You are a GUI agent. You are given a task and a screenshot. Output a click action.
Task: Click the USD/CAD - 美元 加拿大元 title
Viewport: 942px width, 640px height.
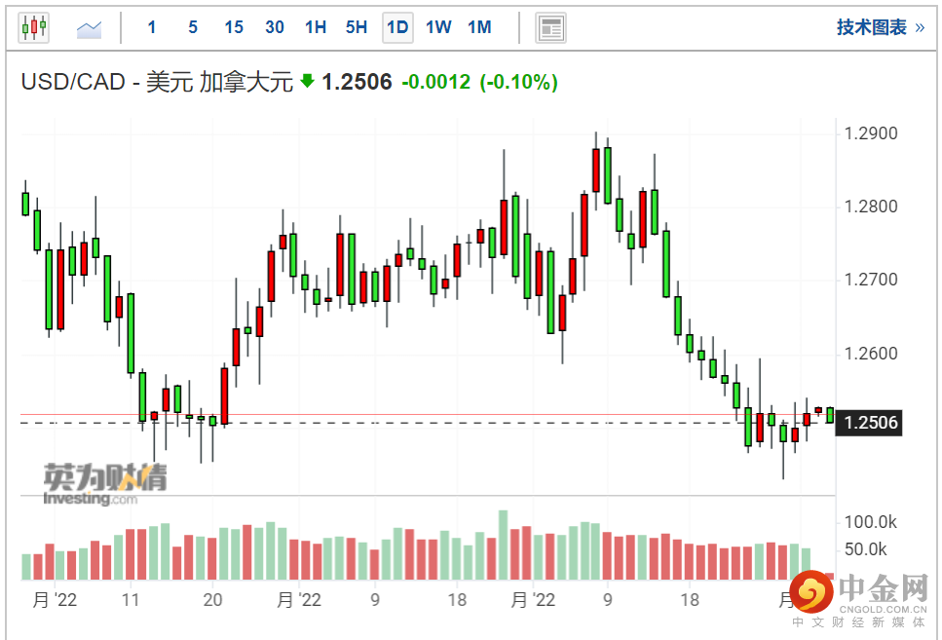[x=157, y=83]
